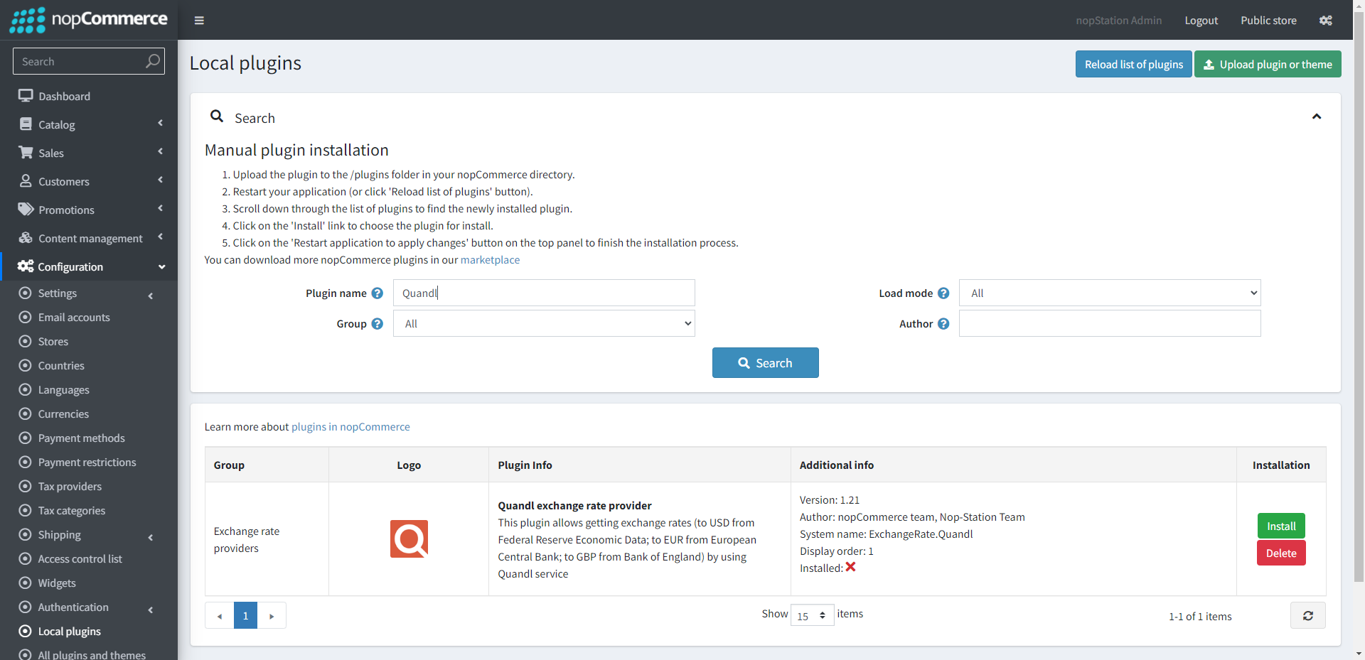Click the Email accounts circle icon

pyautogui.click(x=25, y=317)
